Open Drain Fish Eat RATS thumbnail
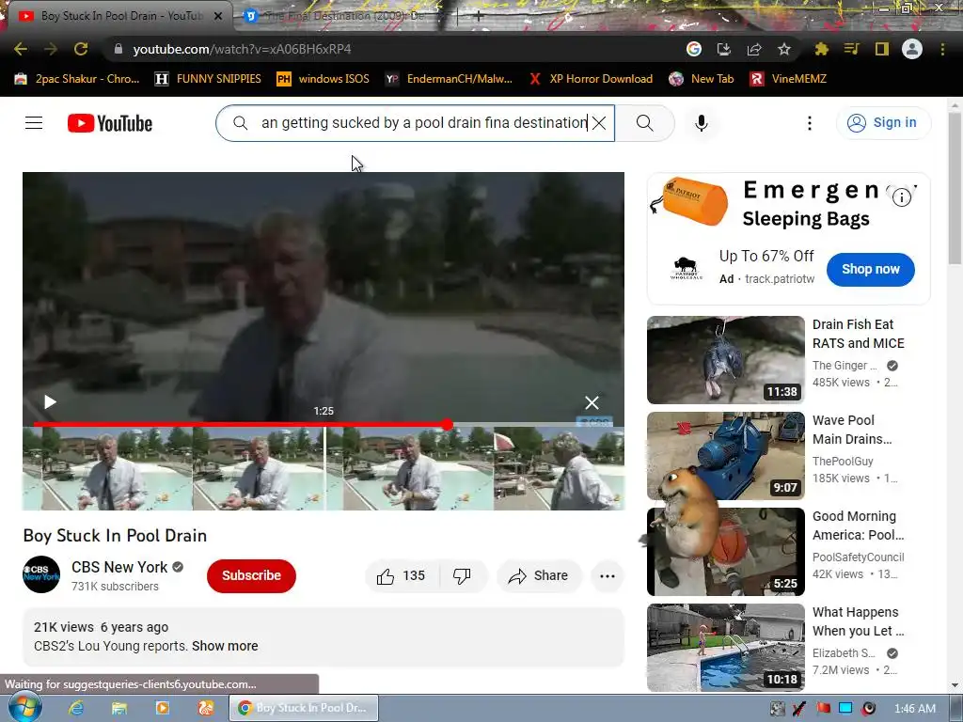 [725, 360]
